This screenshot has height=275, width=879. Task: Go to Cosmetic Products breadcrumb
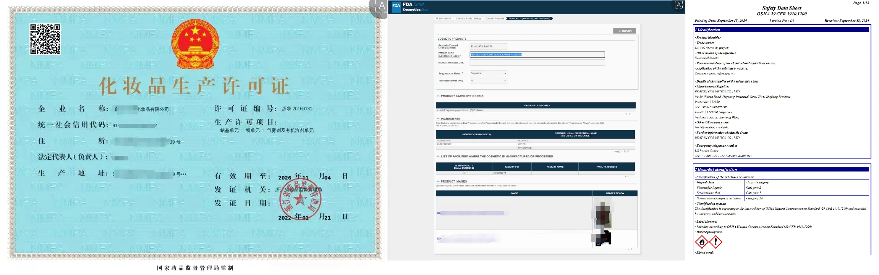pyautogui.click(x=495, y=18)
